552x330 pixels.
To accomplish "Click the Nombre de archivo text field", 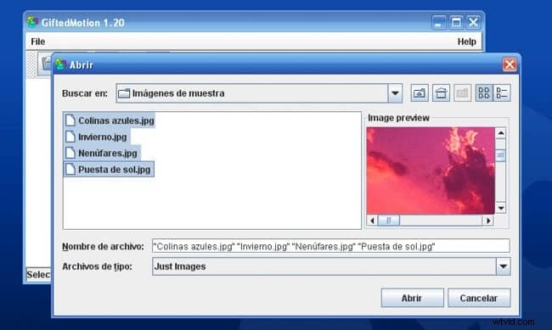I will coord(331,246).
